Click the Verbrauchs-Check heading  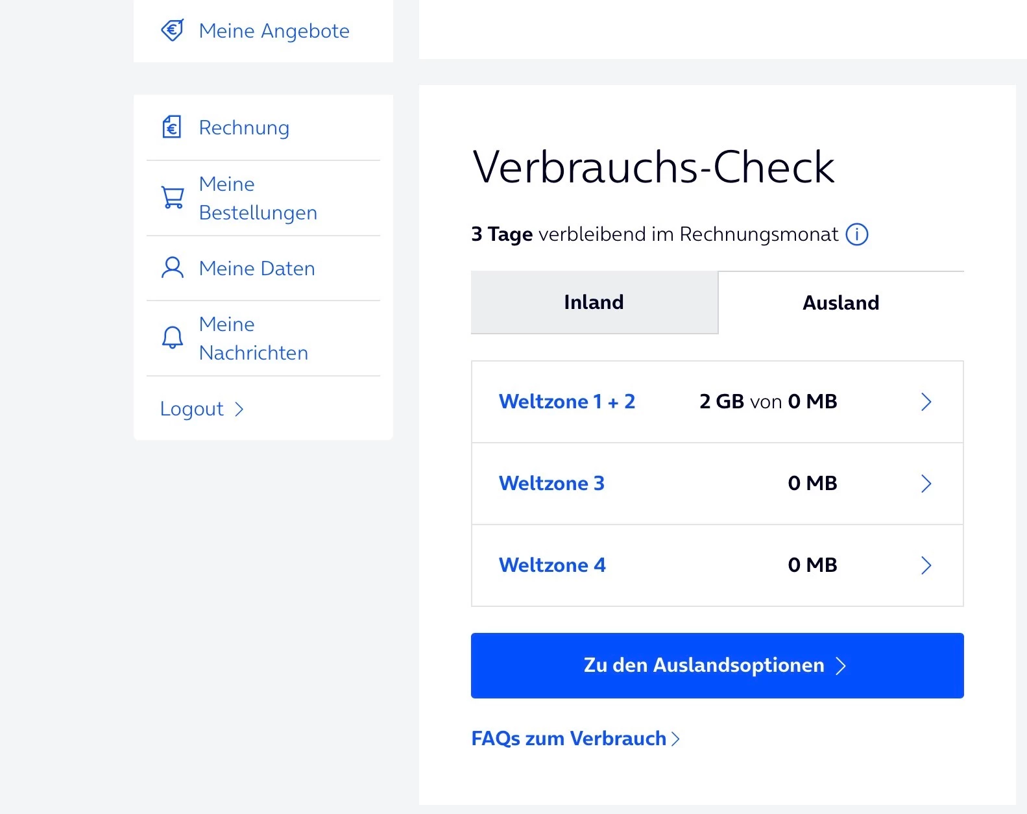(x=653, y=167)
